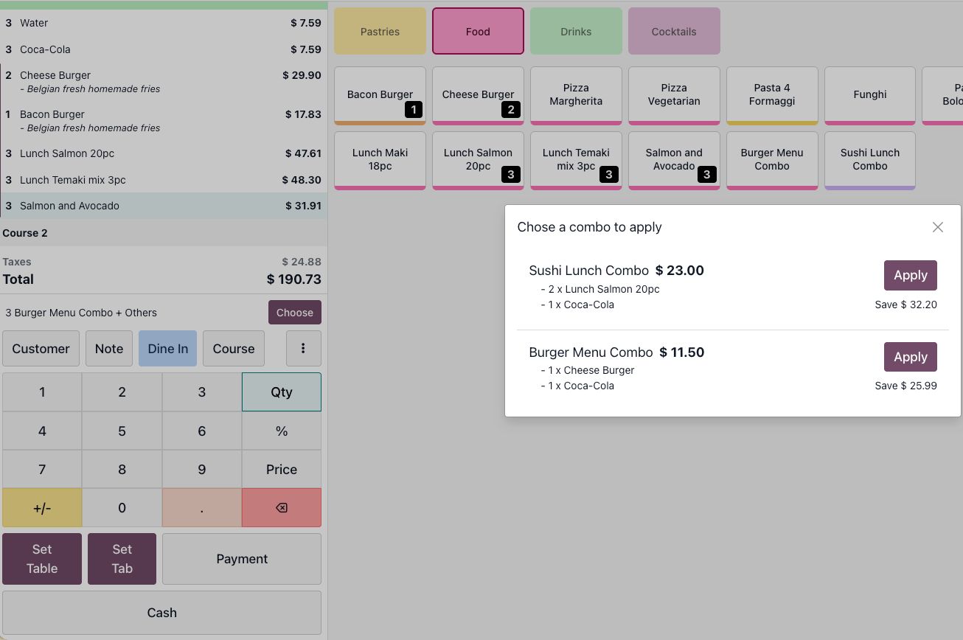Screen dimensions: 963x640
Task: Close the combo selection dialog
Action: pos(937,227)
